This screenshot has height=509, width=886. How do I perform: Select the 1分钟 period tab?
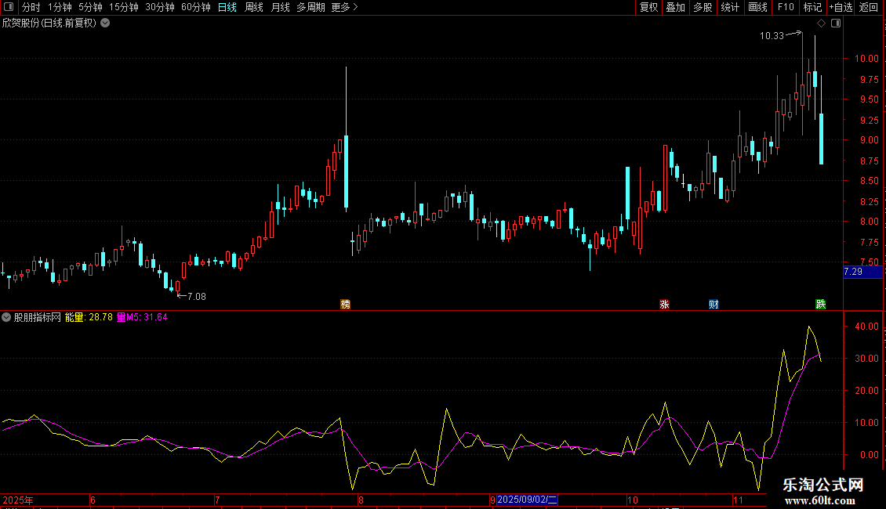60,7
